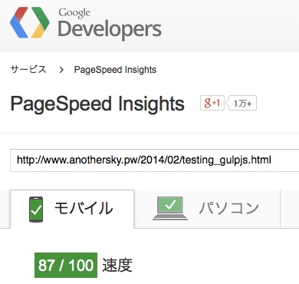Click the 1万+ share count bubble

(242, 103)
